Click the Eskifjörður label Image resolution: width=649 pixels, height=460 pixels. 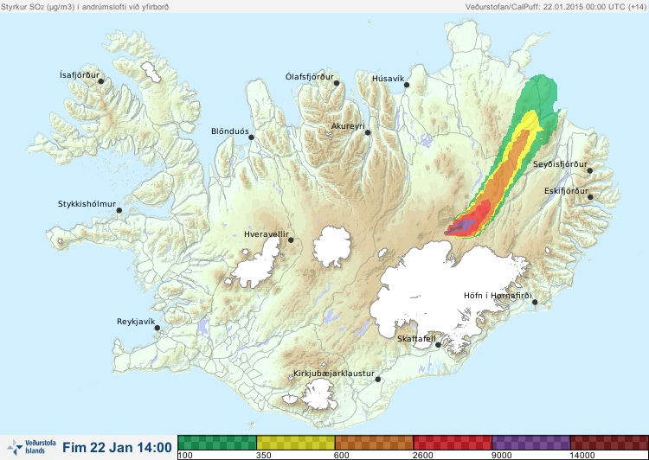pyautogui.click(x=566, y=191)
